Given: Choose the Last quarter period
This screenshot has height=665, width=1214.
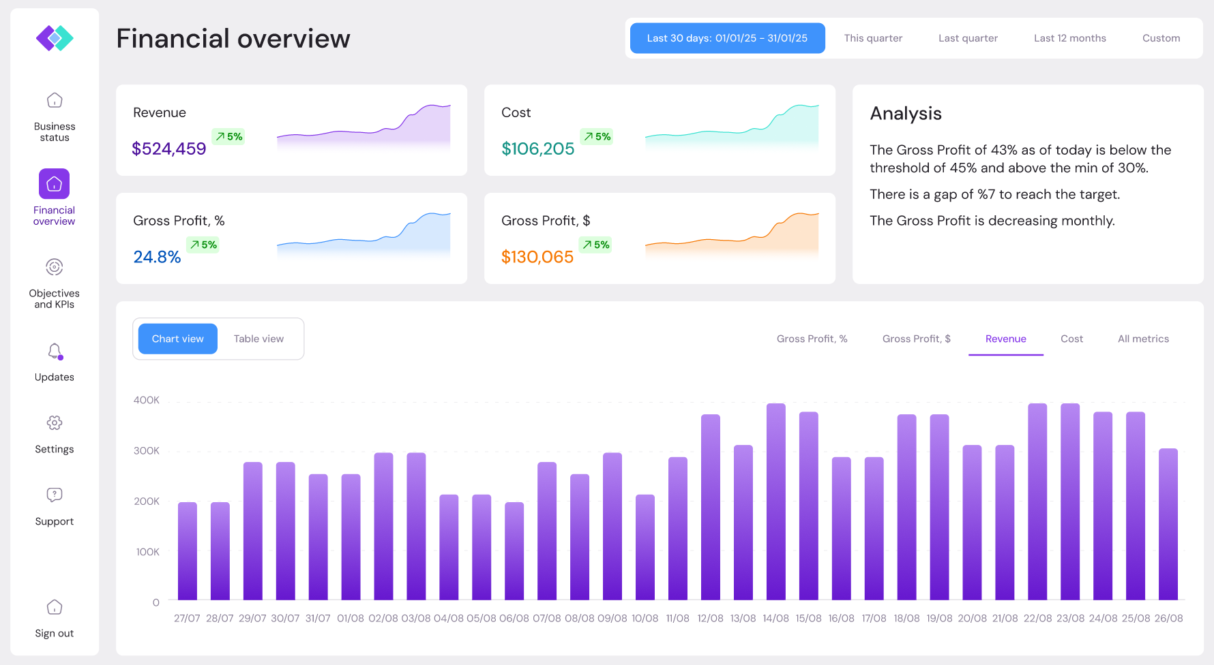Looking at the screenshot, I should click(x=968, y=38).
